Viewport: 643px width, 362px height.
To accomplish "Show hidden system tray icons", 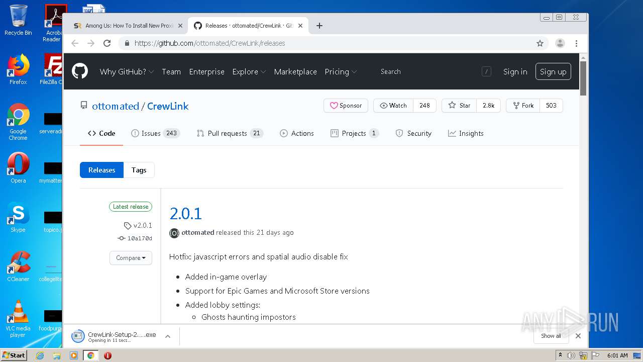I will click(x=561, y=355).
